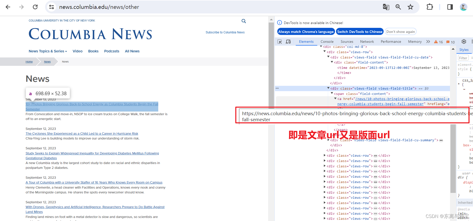Screen dimensions: 473x221
Task: Open With Drones, Geophysics article link
Action: (95, 209)
